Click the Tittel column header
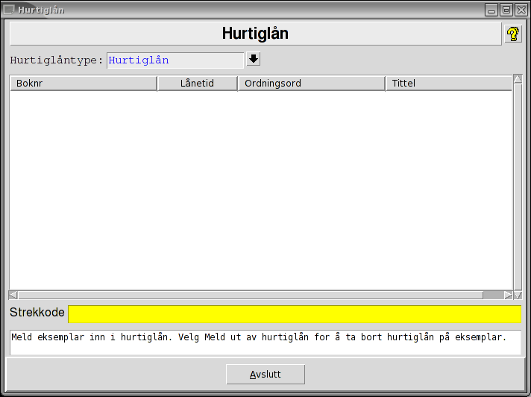531x397 pixels. [448, 84]
